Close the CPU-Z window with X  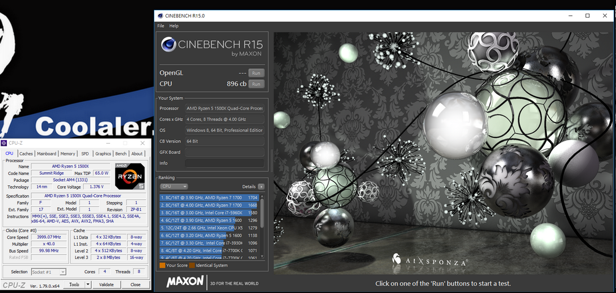click(x=142, y=143)
